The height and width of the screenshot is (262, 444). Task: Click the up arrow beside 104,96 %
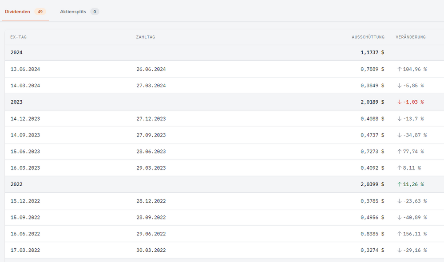pos(400,69)
